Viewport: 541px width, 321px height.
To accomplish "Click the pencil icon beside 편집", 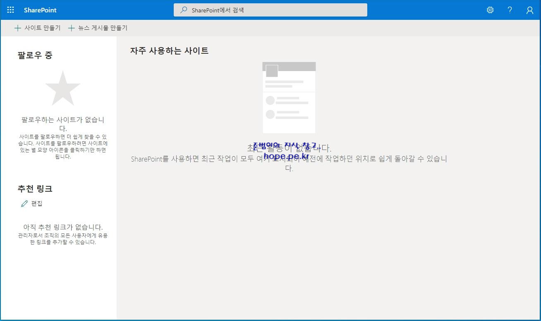I will click(x=24, y=204).
